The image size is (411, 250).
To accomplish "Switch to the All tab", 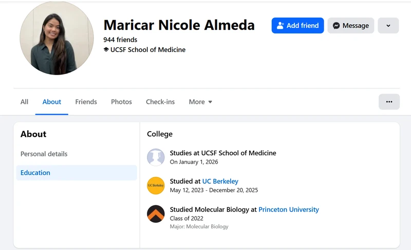I will coord(24,102).
